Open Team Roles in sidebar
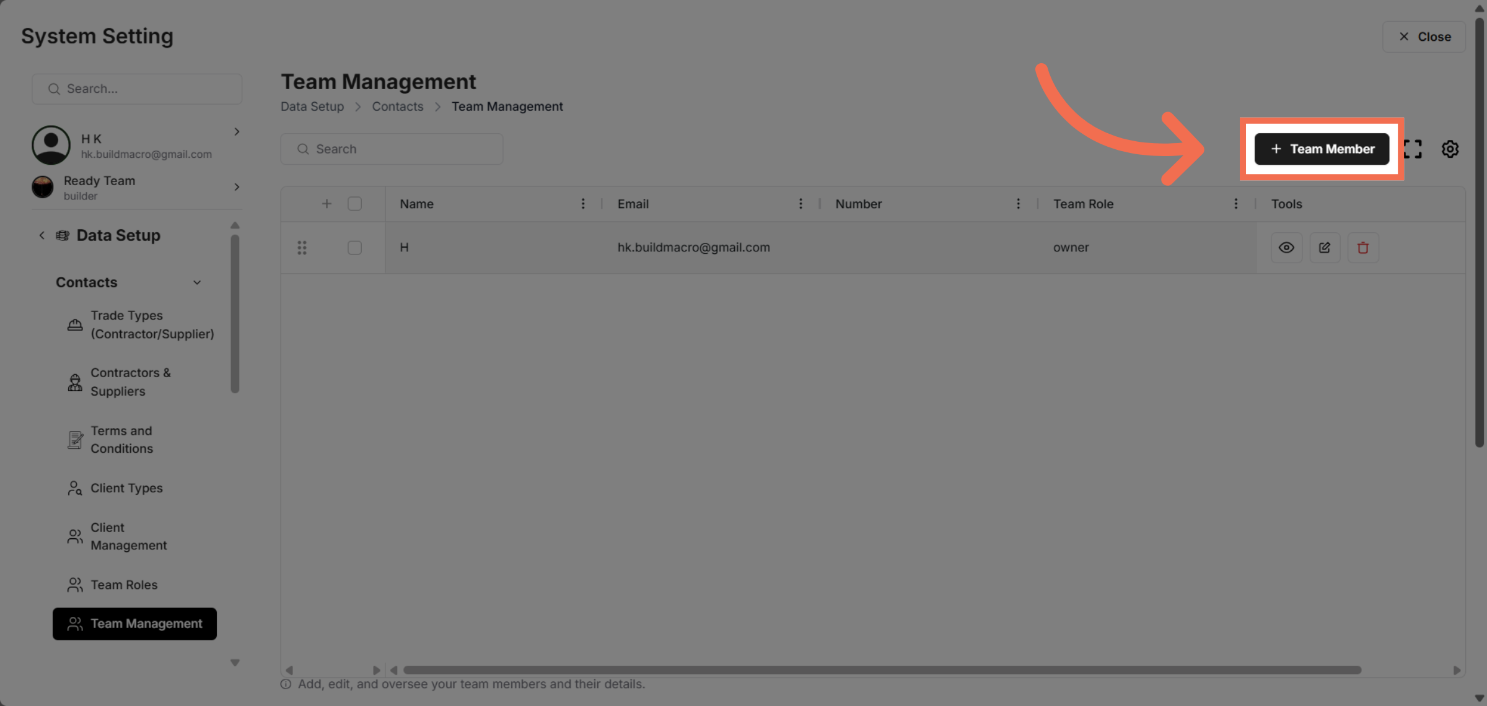Viewport: 1487px width, 706px height. (x=124, y=585)
